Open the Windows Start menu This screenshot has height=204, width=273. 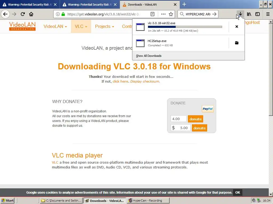(7, 201)
